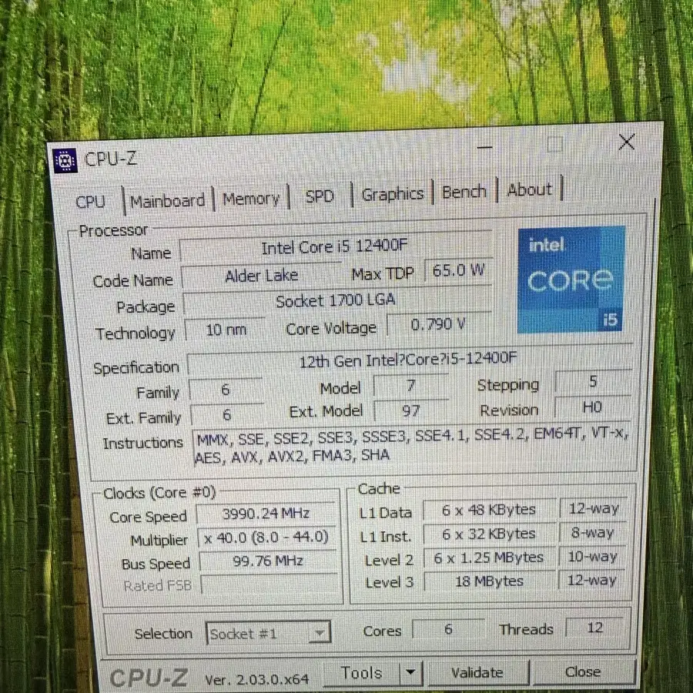Click the Alder Lake code name field

(x=261, y=276)
